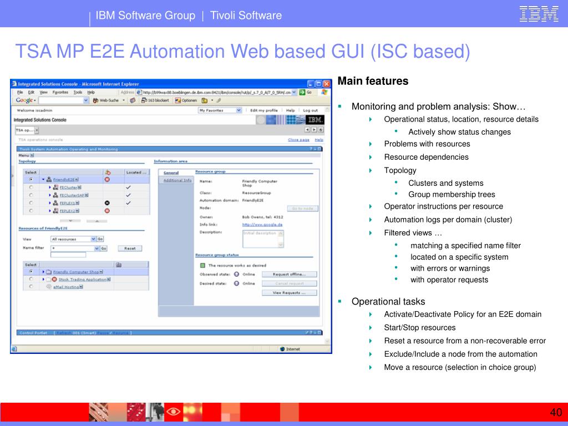Select the FEClusterSAP radio button
This screenshot has width=568, height=426.
[x=31, y=195]
